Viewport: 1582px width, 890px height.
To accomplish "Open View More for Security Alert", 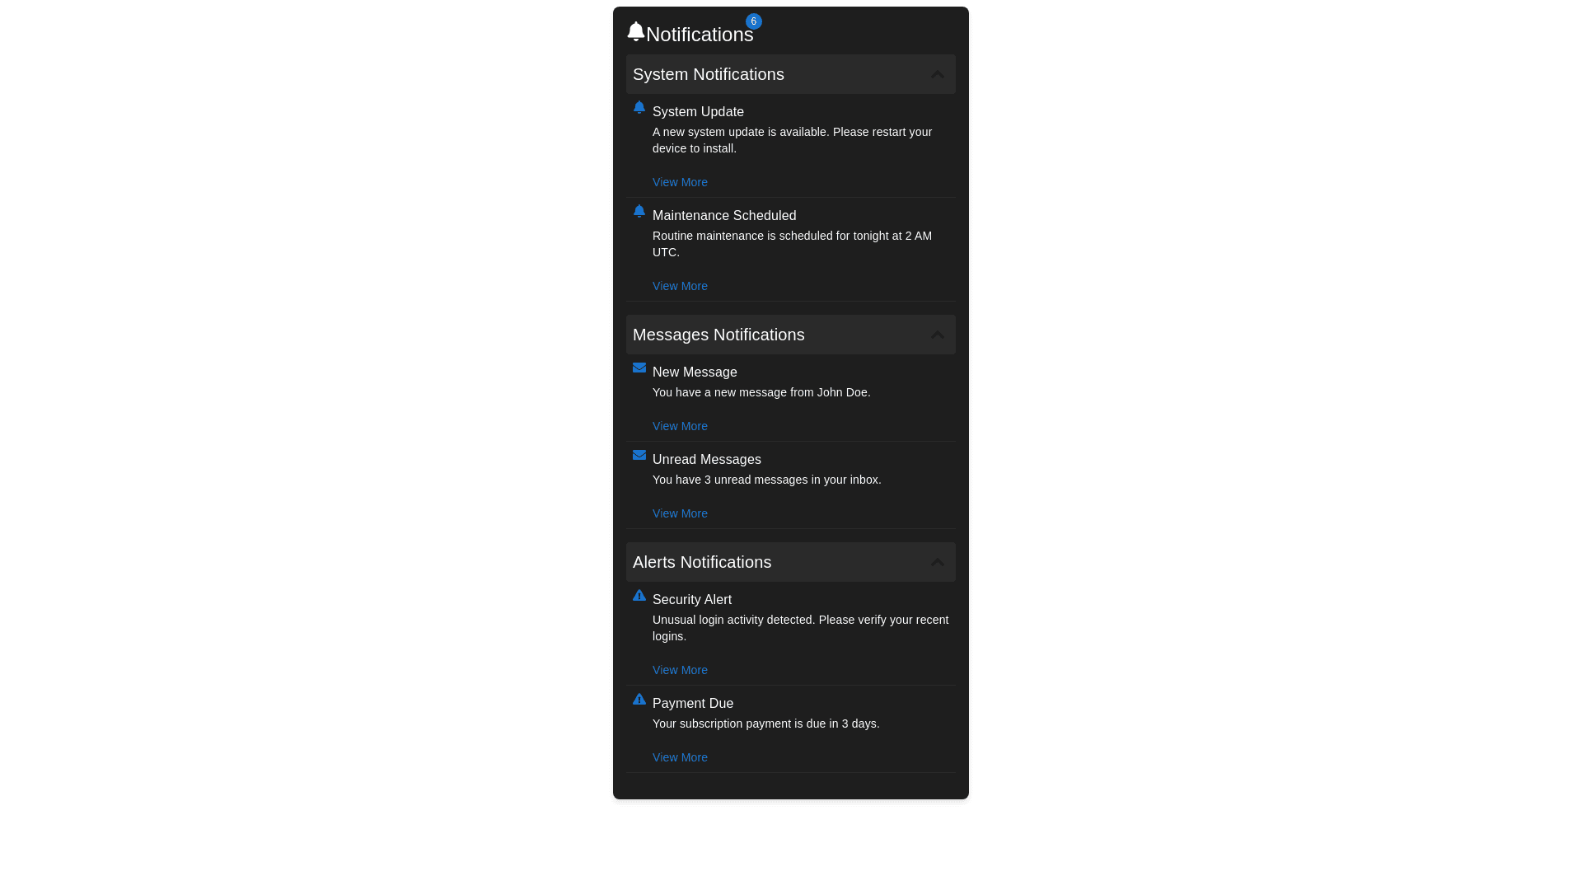I will (680, 670).
